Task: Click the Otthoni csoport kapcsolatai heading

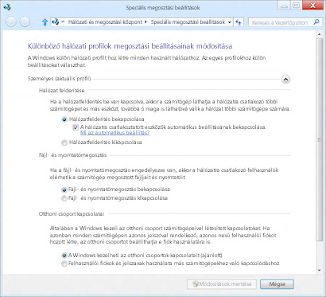Action: (72, 214)
